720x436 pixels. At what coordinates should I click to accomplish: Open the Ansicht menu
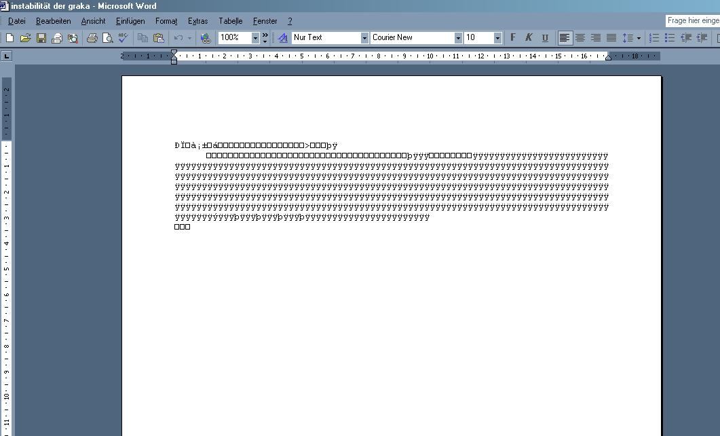point(93,21)
